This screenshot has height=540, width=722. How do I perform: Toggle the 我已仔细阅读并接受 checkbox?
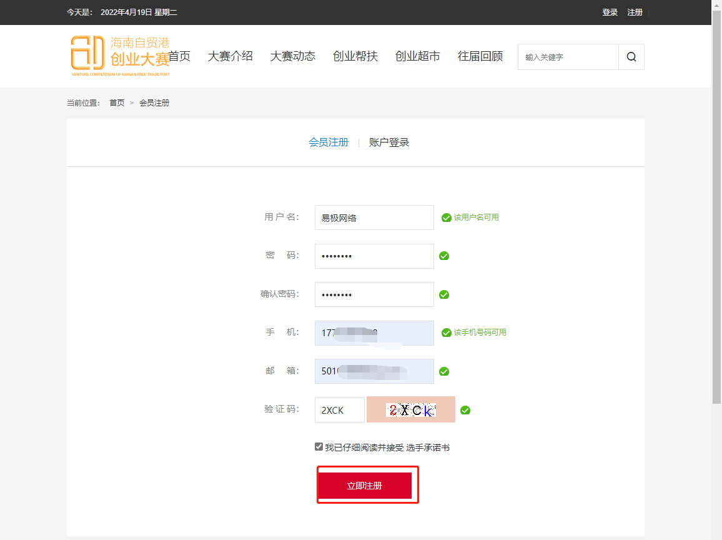coord(319,447)
